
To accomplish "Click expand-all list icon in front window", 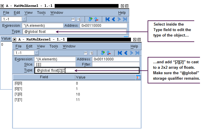I will [x=91, y=53].
